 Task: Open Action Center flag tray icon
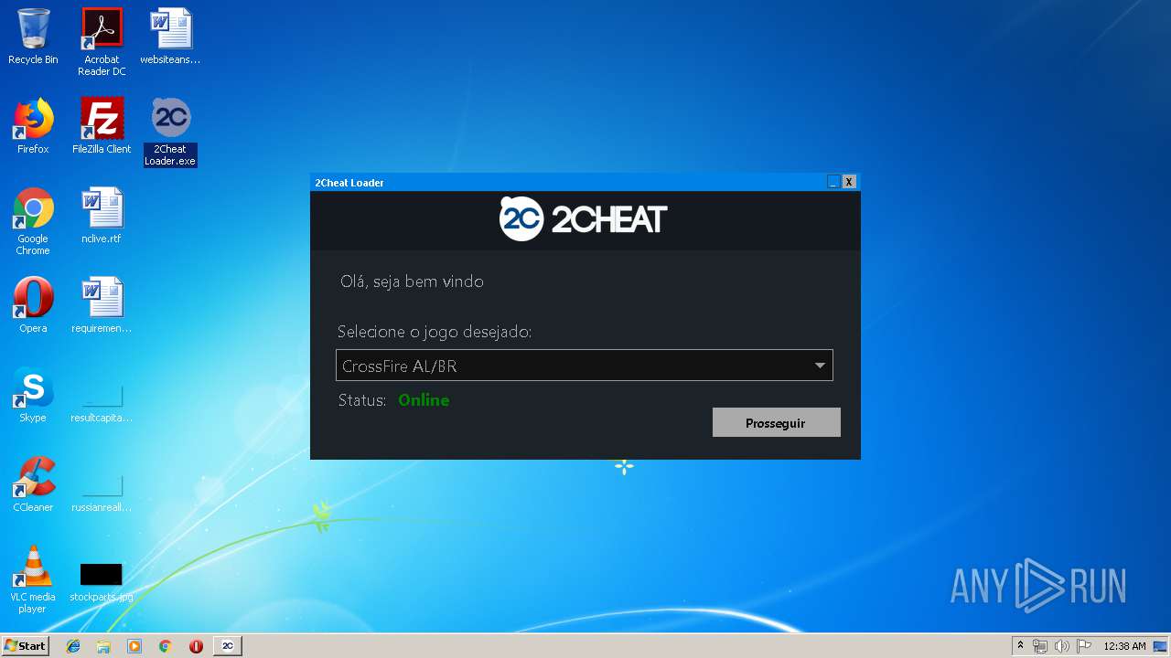1084,646
